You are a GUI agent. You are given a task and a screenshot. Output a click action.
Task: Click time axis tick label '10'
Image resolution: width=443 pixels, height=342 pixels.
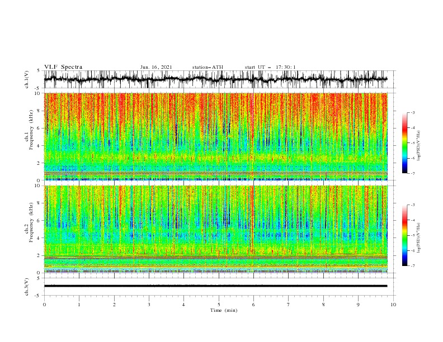click(393, 305)
